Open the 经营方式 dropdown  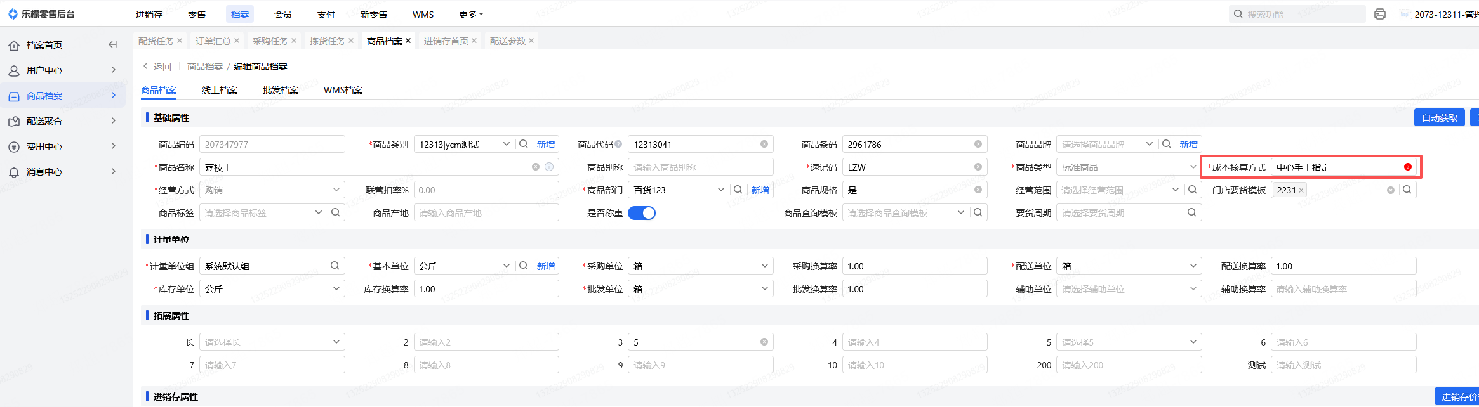coord(272,190)
